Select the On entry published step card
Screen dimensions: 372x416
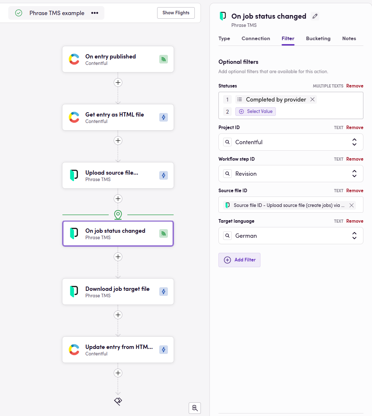point(118,59)
